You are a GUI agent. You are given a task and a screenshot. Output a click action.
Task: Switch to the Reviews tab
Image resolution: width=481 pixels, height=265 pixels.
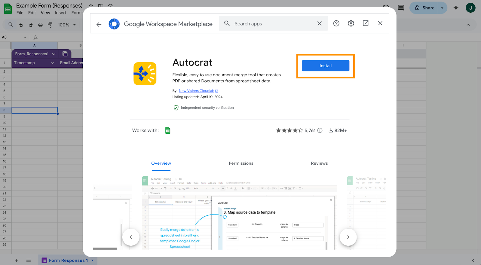319,163
